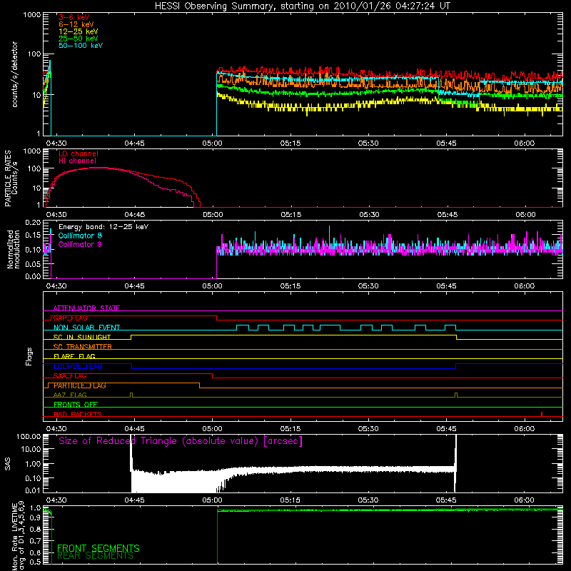Click the 'Energy band: 12-25 keV' label
Viewport: 571px width, 571px height.
[x=103, y=227]
